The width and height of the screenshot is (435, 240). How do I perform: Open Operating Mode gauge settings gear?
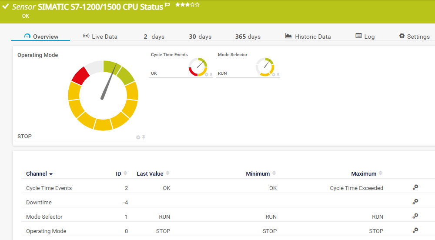pos(138,137)
